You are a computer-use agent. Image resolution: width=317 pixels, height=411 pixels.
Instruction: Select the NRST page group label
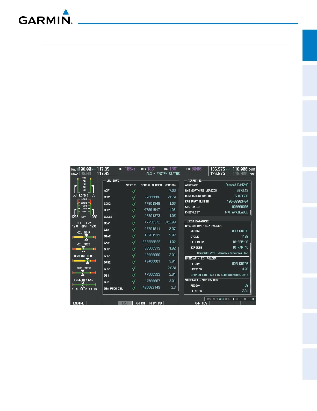[x=228, y=299]
